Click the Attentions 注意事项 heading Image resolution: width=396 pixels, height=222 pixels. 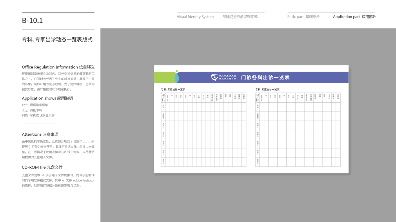[40, 134]
